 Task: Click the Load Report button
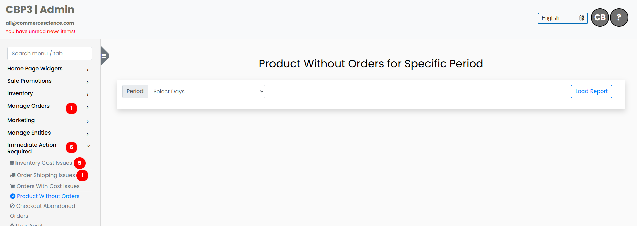tap(591, 91)
